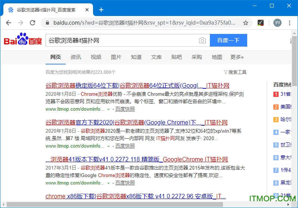The image size is (298, 208).
Task: Reload the Baidu search page
Action: pyautogui.click(x=32, y=23)
